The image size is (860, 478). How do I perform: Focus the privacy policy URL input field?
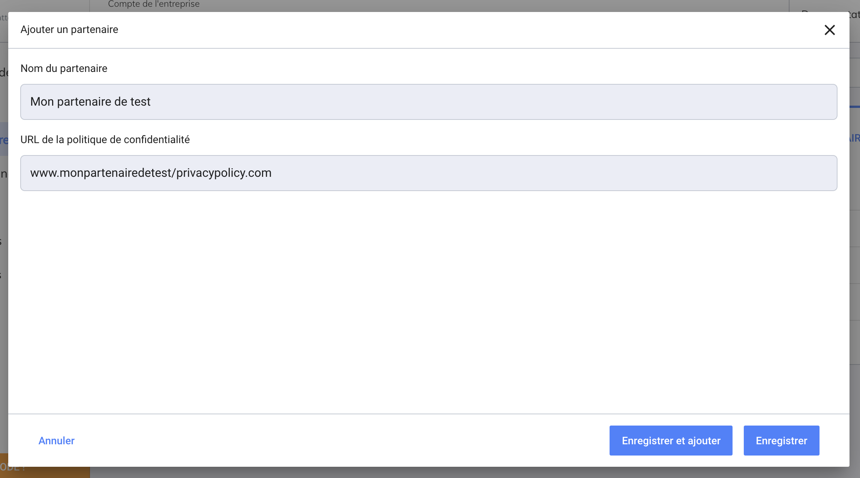coord(429,173)
